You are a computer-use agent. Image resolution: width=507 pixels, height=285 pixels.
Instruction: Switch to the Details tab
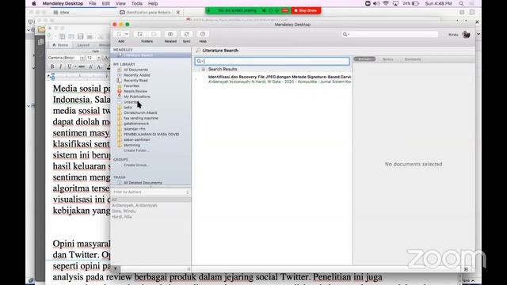(364, 59)
